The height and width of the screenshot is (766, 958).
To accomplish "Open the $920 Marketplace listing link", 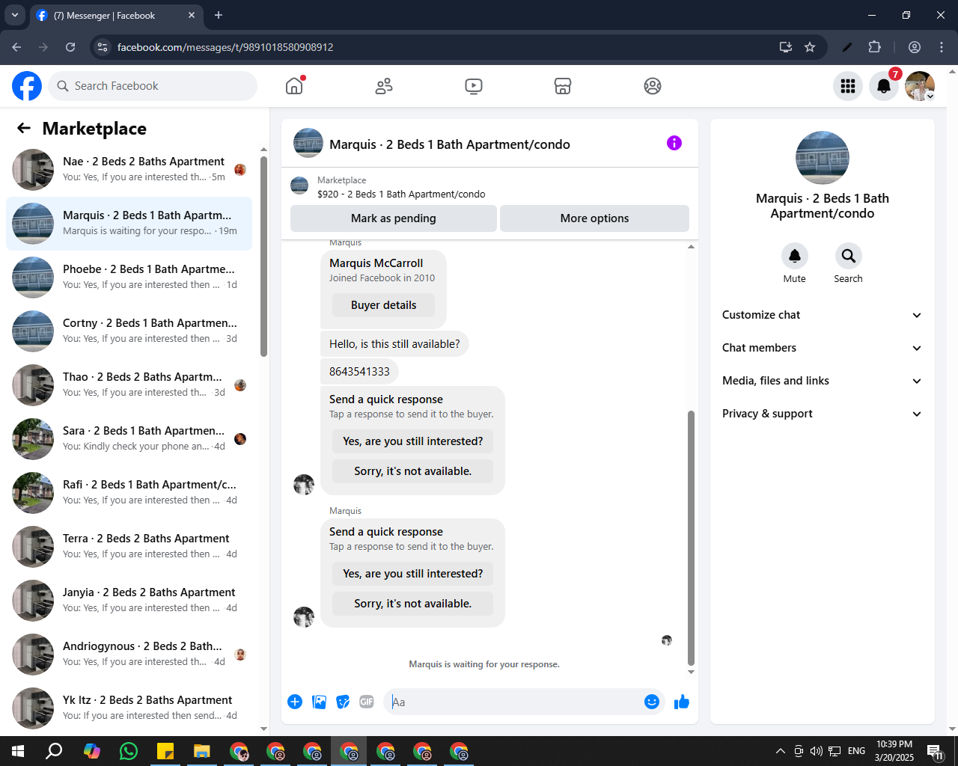I will pyautogui.click(x=401, y=194).
